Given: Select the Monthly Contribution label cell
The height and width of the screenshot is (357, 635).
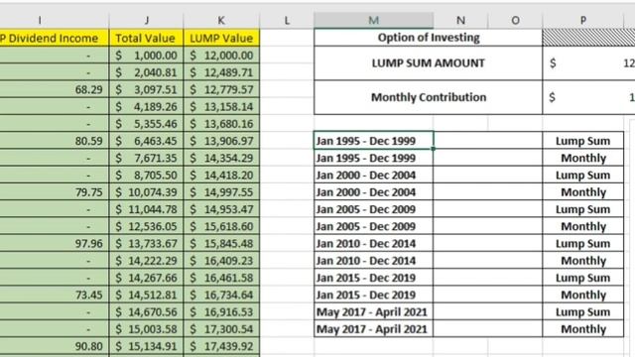Looking at the screenshot, I should [x=428, y=97].
